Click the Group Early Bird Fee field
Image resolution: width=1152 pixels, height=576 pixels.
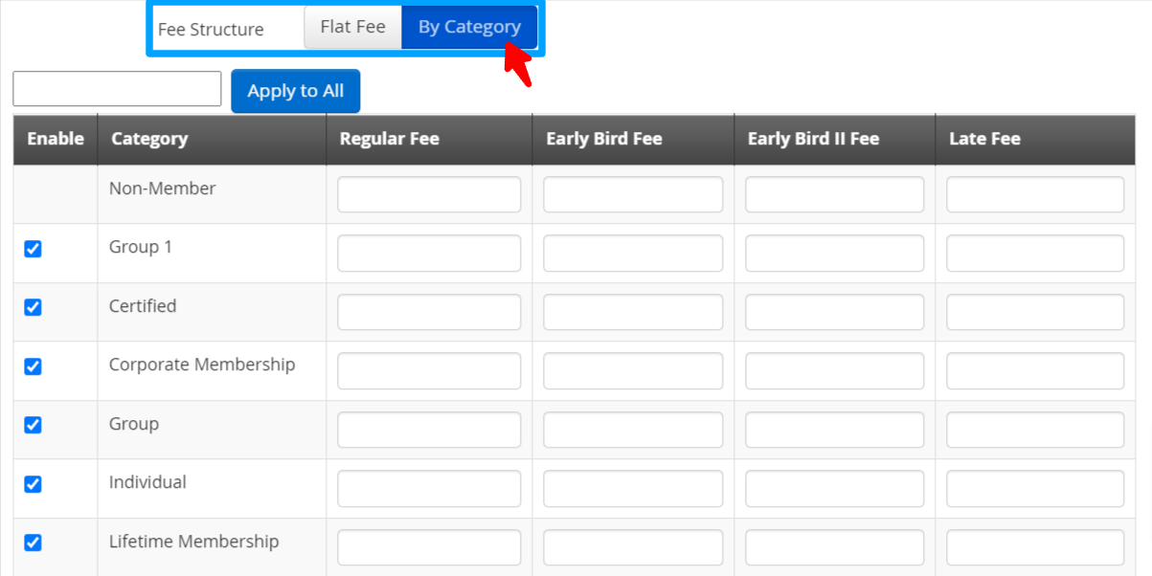click(x=632, y=429)
